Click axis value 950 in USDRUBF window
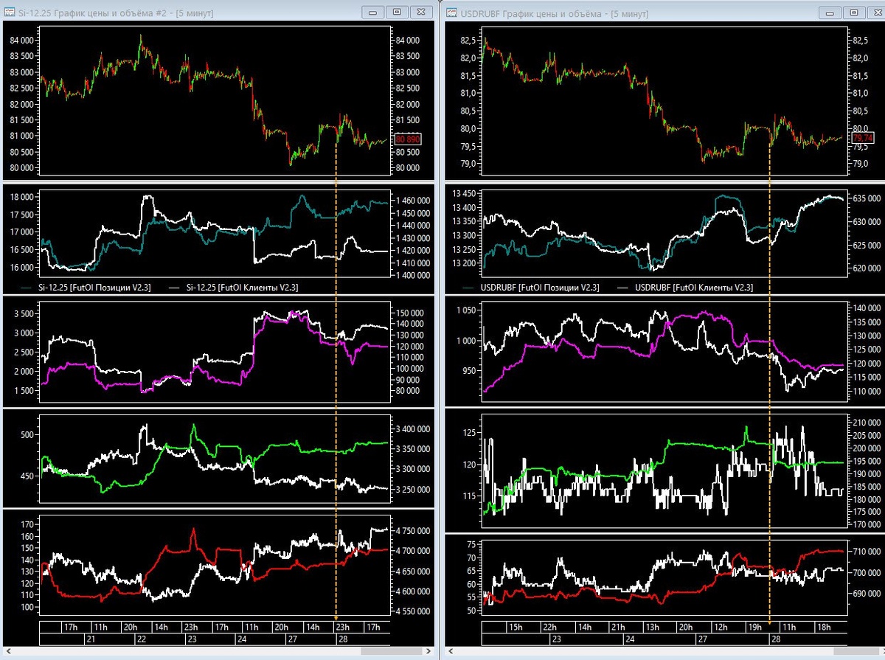This screenshot has height=660, width=885. coord(471,371)
